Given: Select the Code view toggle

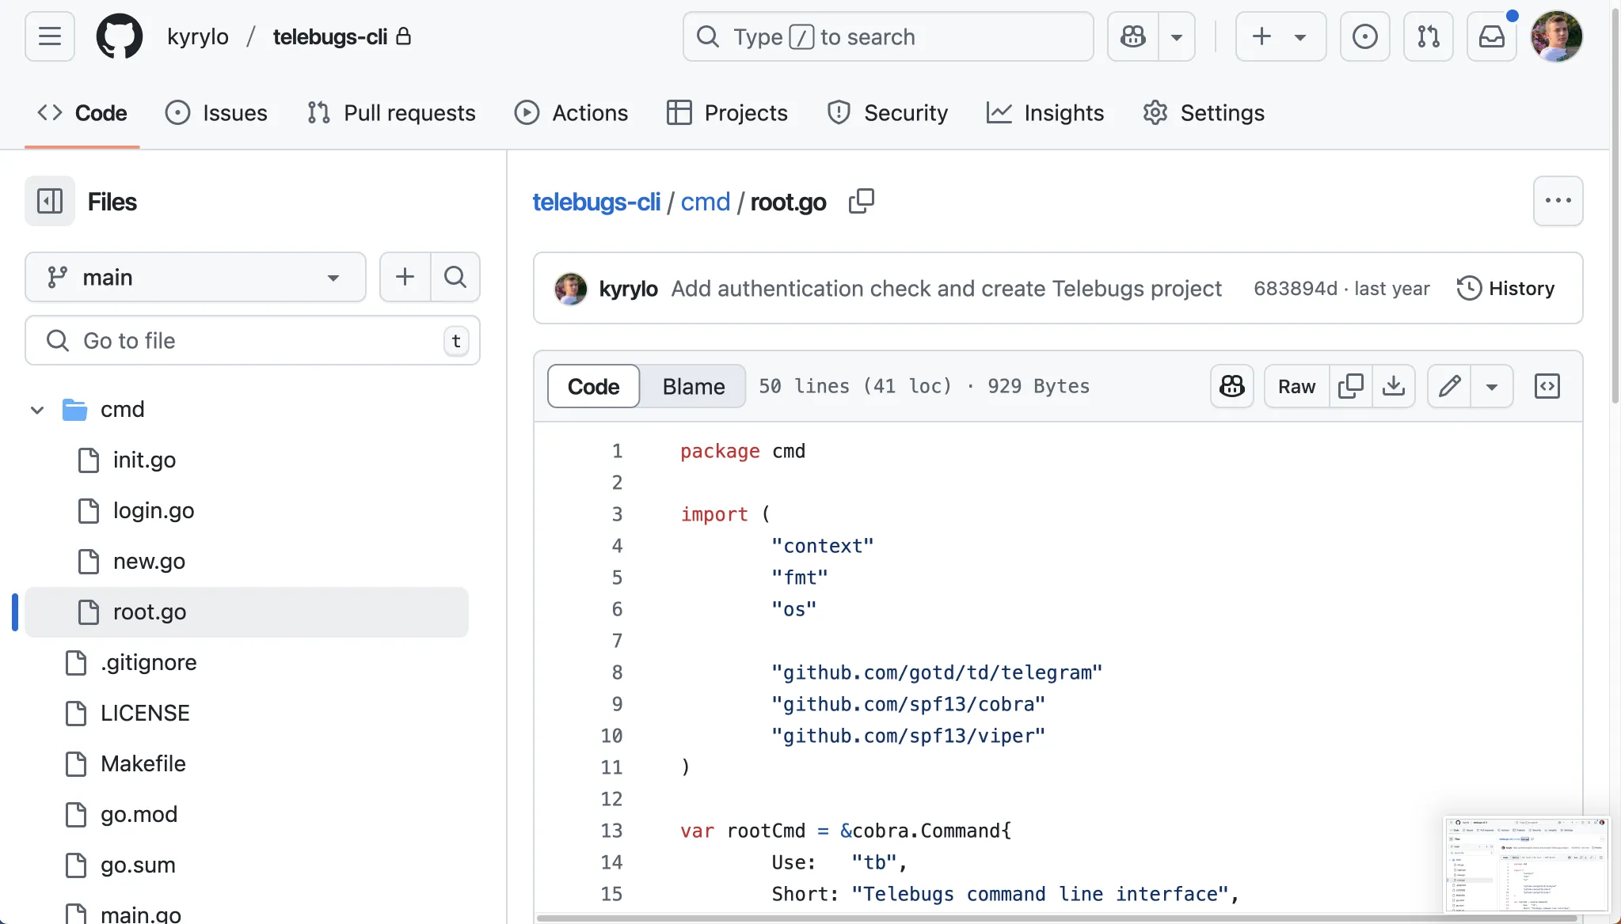Looking at the screenshot, I should click(593, 386).
